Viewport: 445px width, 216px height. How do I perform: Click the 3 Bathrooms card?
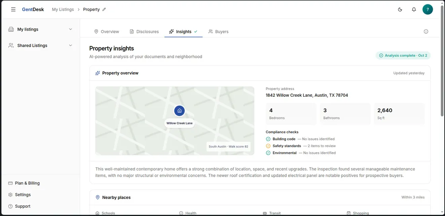pyautogui.click(x=345, y=114)
